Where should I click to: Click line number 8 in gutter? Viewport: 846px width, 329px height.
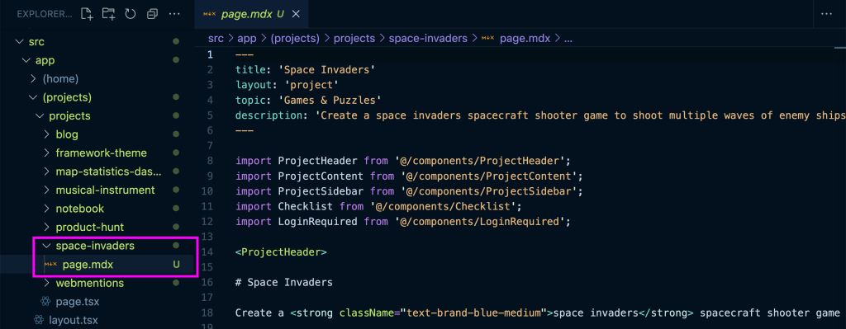tap(210, 161)
